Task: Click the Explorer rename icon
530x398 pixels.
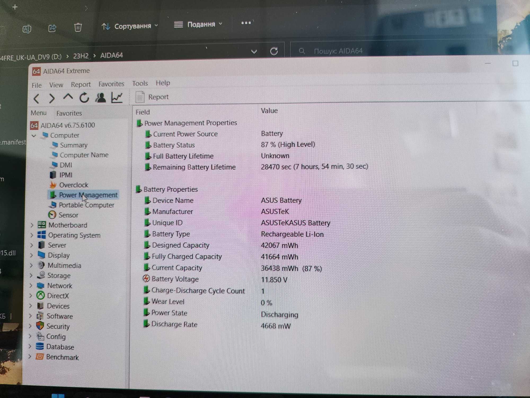Action: click(x=26, y=29)
